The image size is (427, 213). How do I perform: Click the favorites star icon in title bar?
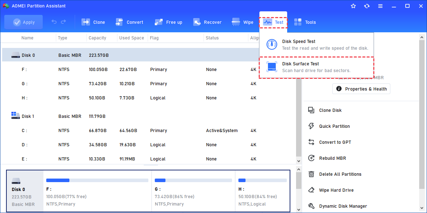point(353,6)
